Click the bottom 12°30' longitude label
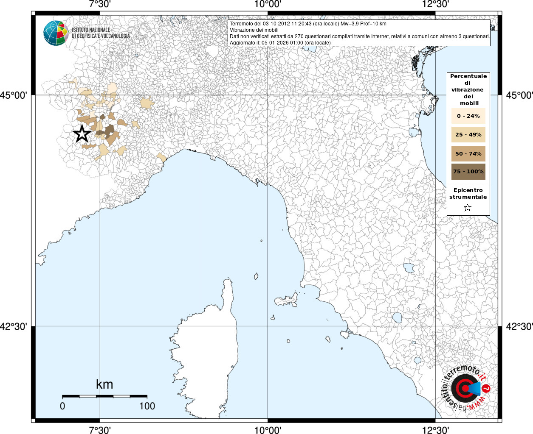Image resolution: width=533 pixels, height=434 pixels. pos(435,430)
